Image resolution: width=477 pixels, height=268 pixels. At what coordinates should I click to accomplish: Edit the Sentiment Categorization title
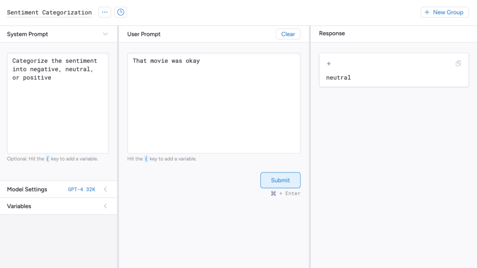point(49,13)
